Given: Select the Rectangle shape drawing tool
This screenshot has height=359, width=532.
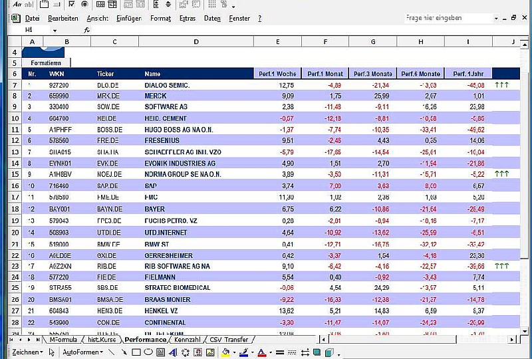Looking at the screenshot, I should [x=136, y=352].
